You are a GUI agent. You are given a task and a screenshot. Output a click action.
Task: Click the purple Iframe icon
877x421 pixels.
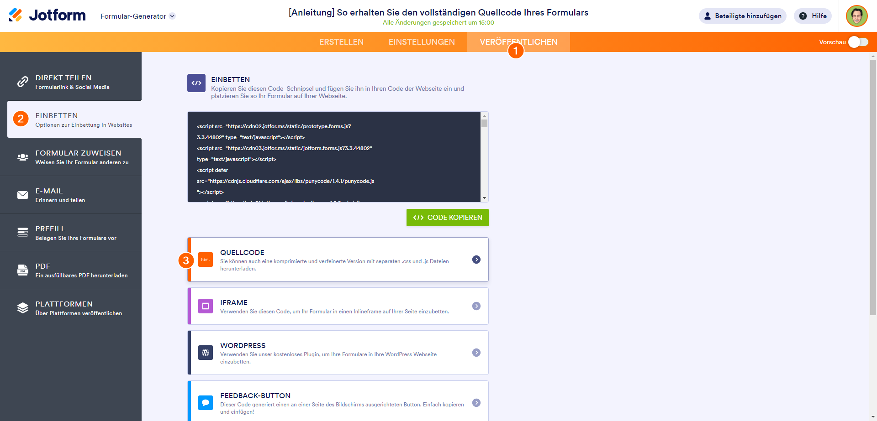pyautogui.click(x=206, y=306)
